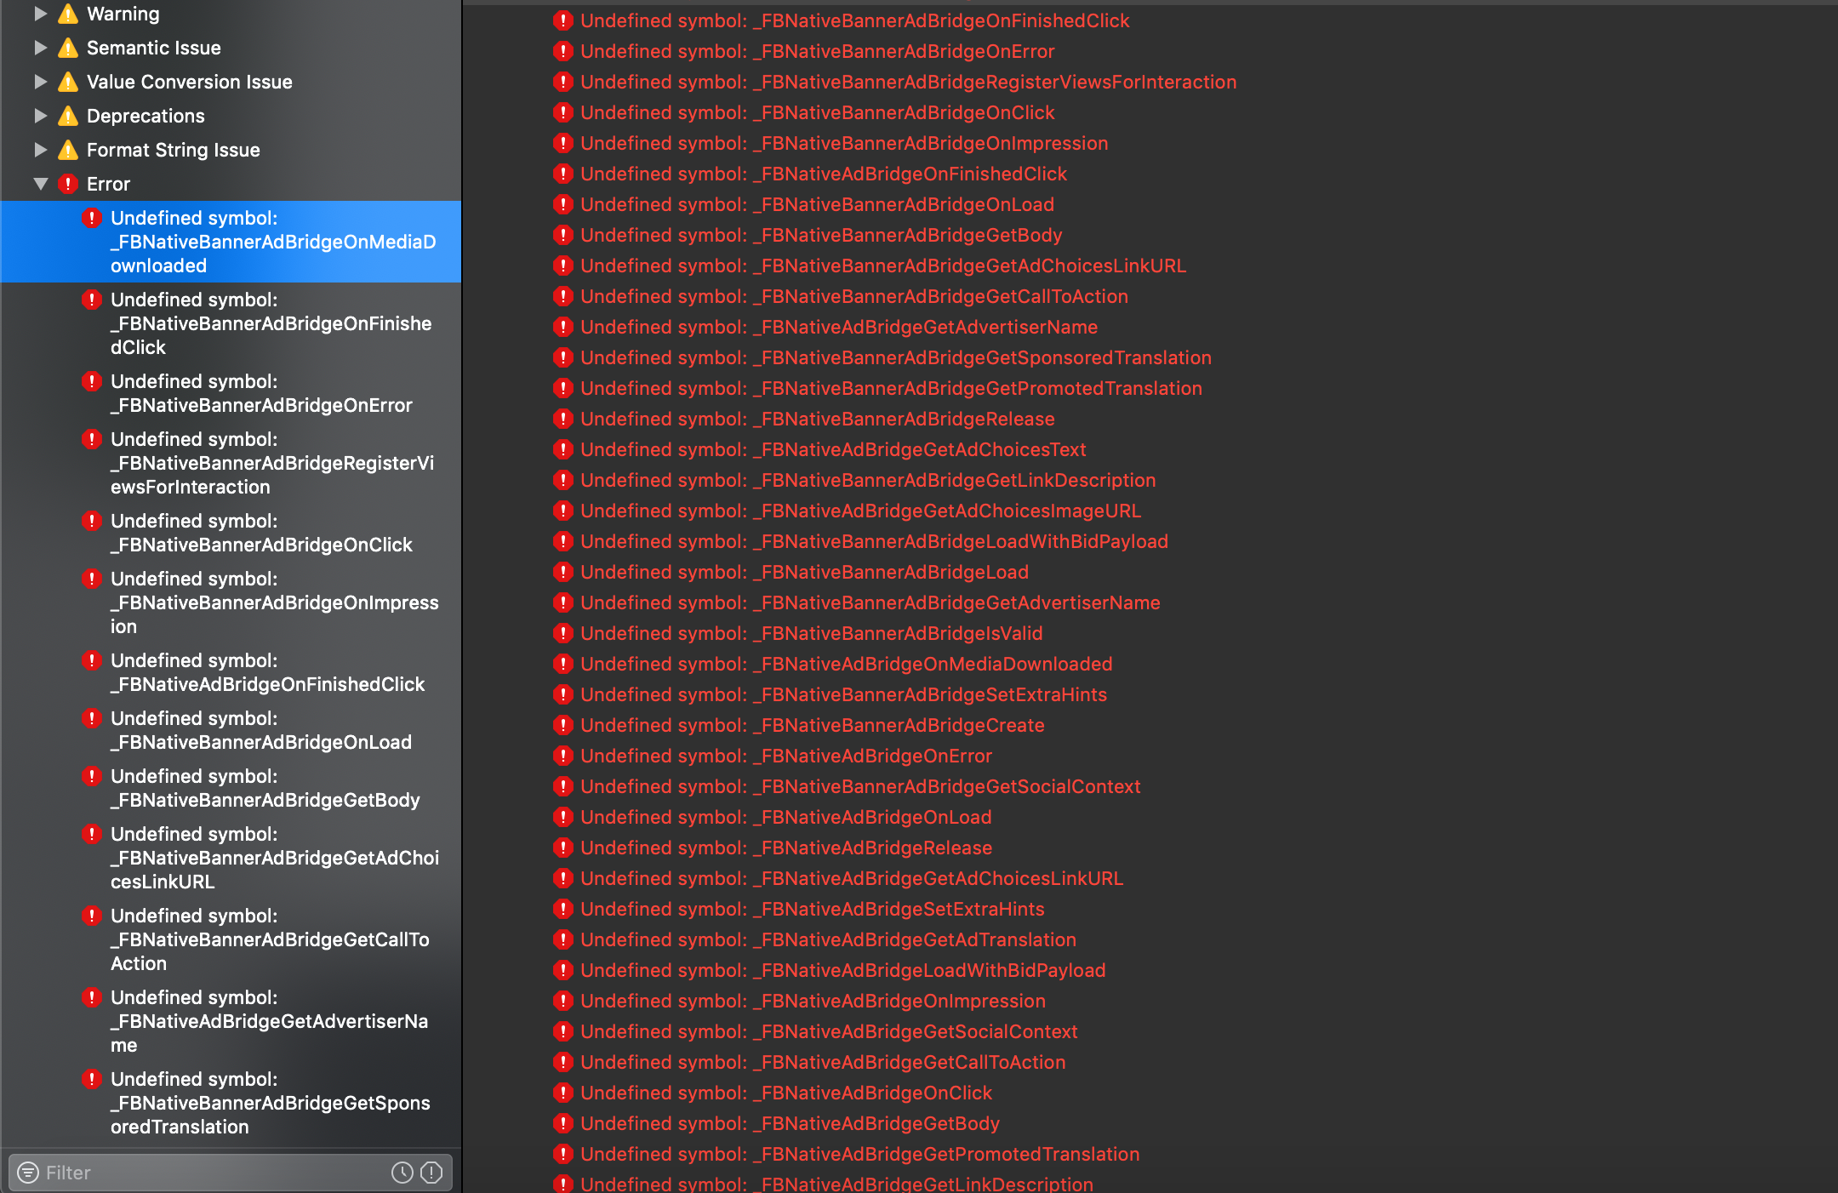Click log line _FBNativeAdBridgeGetBody
Viewport: 1838px width, 1193px height.
click(x=790, y=1123)
